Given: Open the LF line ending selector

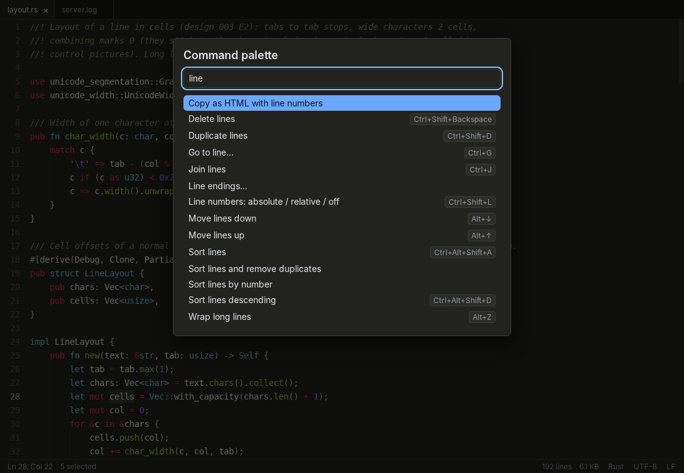Looking at the screenshot, I should point(671,466).
